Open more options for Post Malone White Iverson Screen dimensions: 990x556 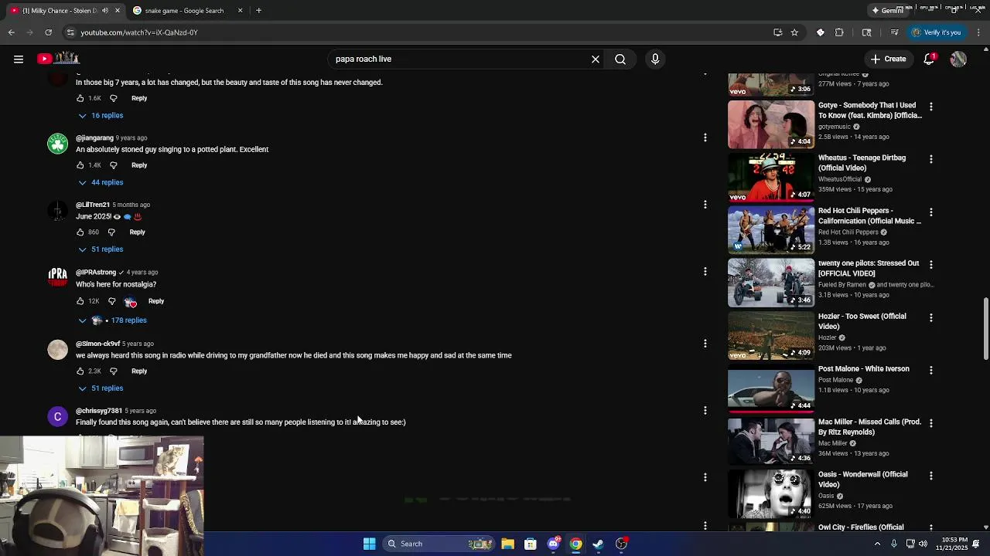tap(930, 370)
